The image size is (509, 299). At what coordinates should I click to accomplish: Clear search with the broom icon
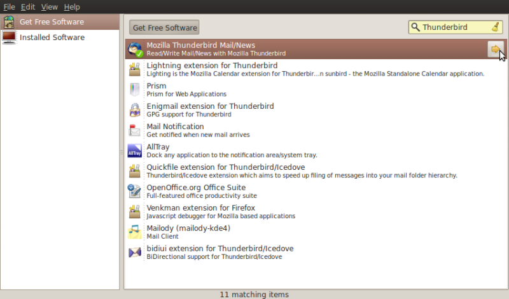pyautogui.click(x=496, y=27)
